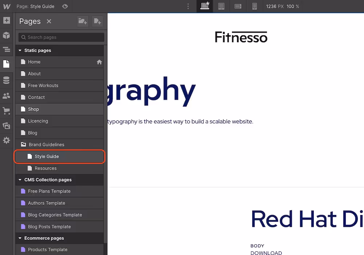Image resolution: width=364 pixels, height=255 pixels.
Task: Open the Resources page
Action: [59, 168]
